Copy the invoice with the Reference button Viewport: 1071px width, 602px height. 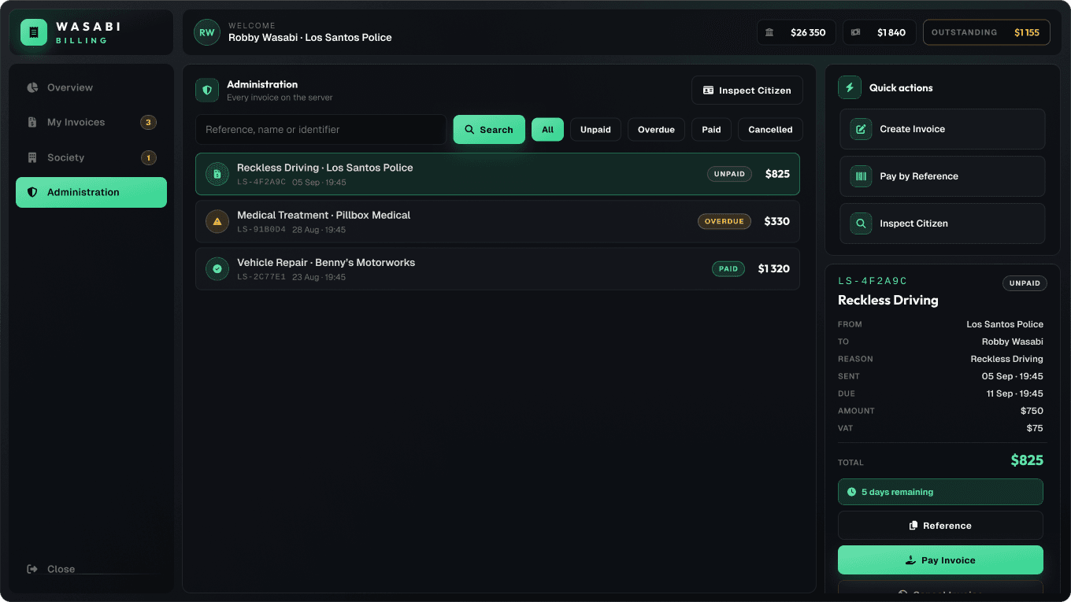point(940,526)
